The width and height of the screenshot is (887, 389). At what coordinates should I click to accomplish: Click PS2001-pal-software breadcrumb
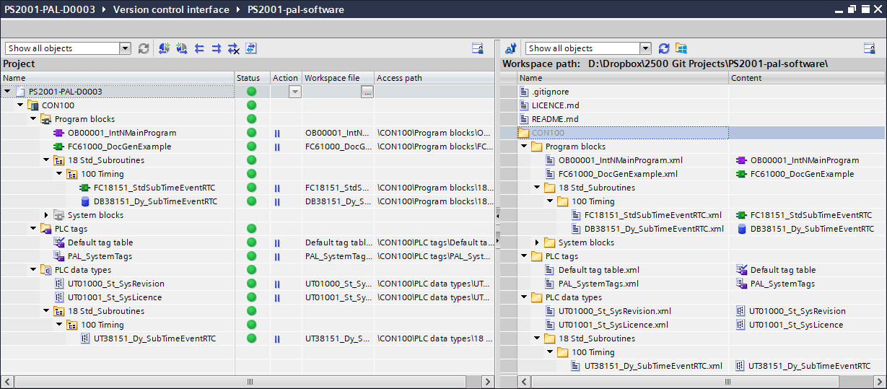295,9
